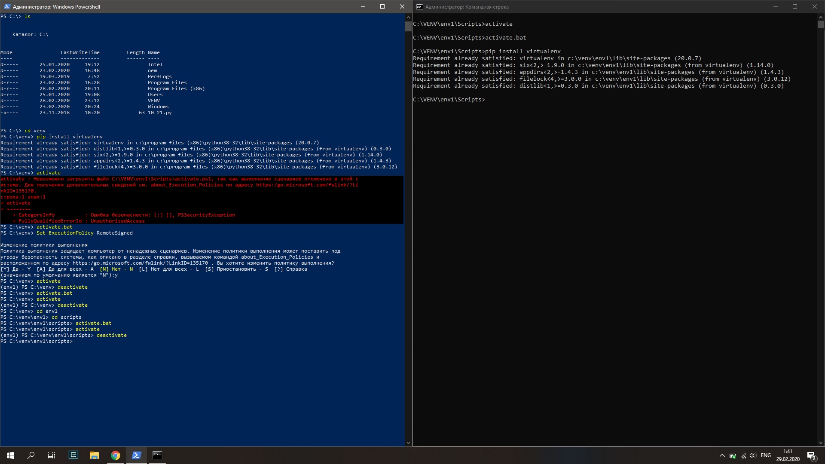Screen dimensions: 825x464
Task: Click 'Program Files (x86)' directory entry
Action: 176,89
